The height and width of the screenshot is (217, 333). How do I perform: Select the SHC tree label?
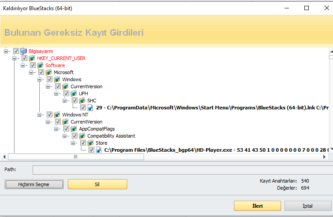(x=92, y=101)
